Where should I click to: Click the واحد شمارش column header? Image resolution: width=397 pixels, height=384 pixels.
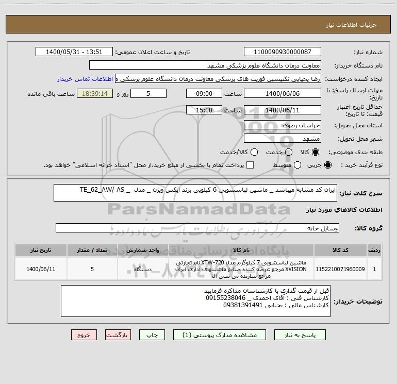[x=143, y=251]
